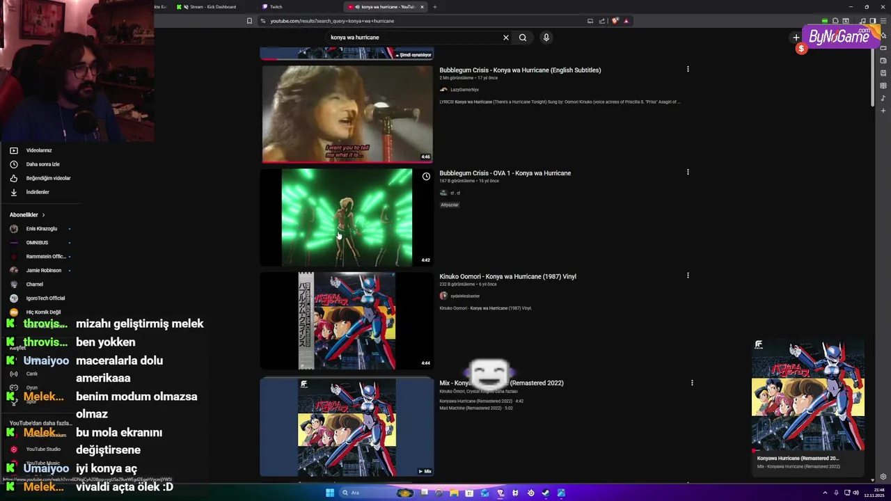Viewport: 891px width, 501px height.
Task: Start voice search with microphone icon
Action: click(x=546, y=38)
